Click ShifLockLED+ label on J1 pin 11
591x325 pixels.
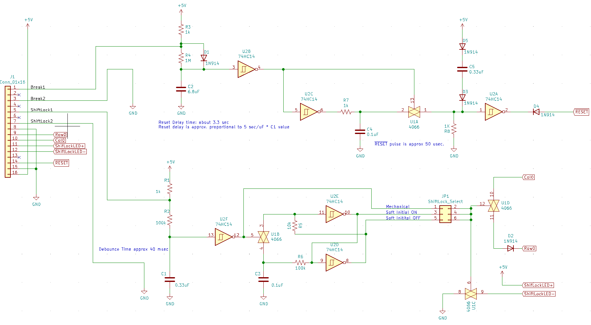pyautogui.click(x=69, y=146)
